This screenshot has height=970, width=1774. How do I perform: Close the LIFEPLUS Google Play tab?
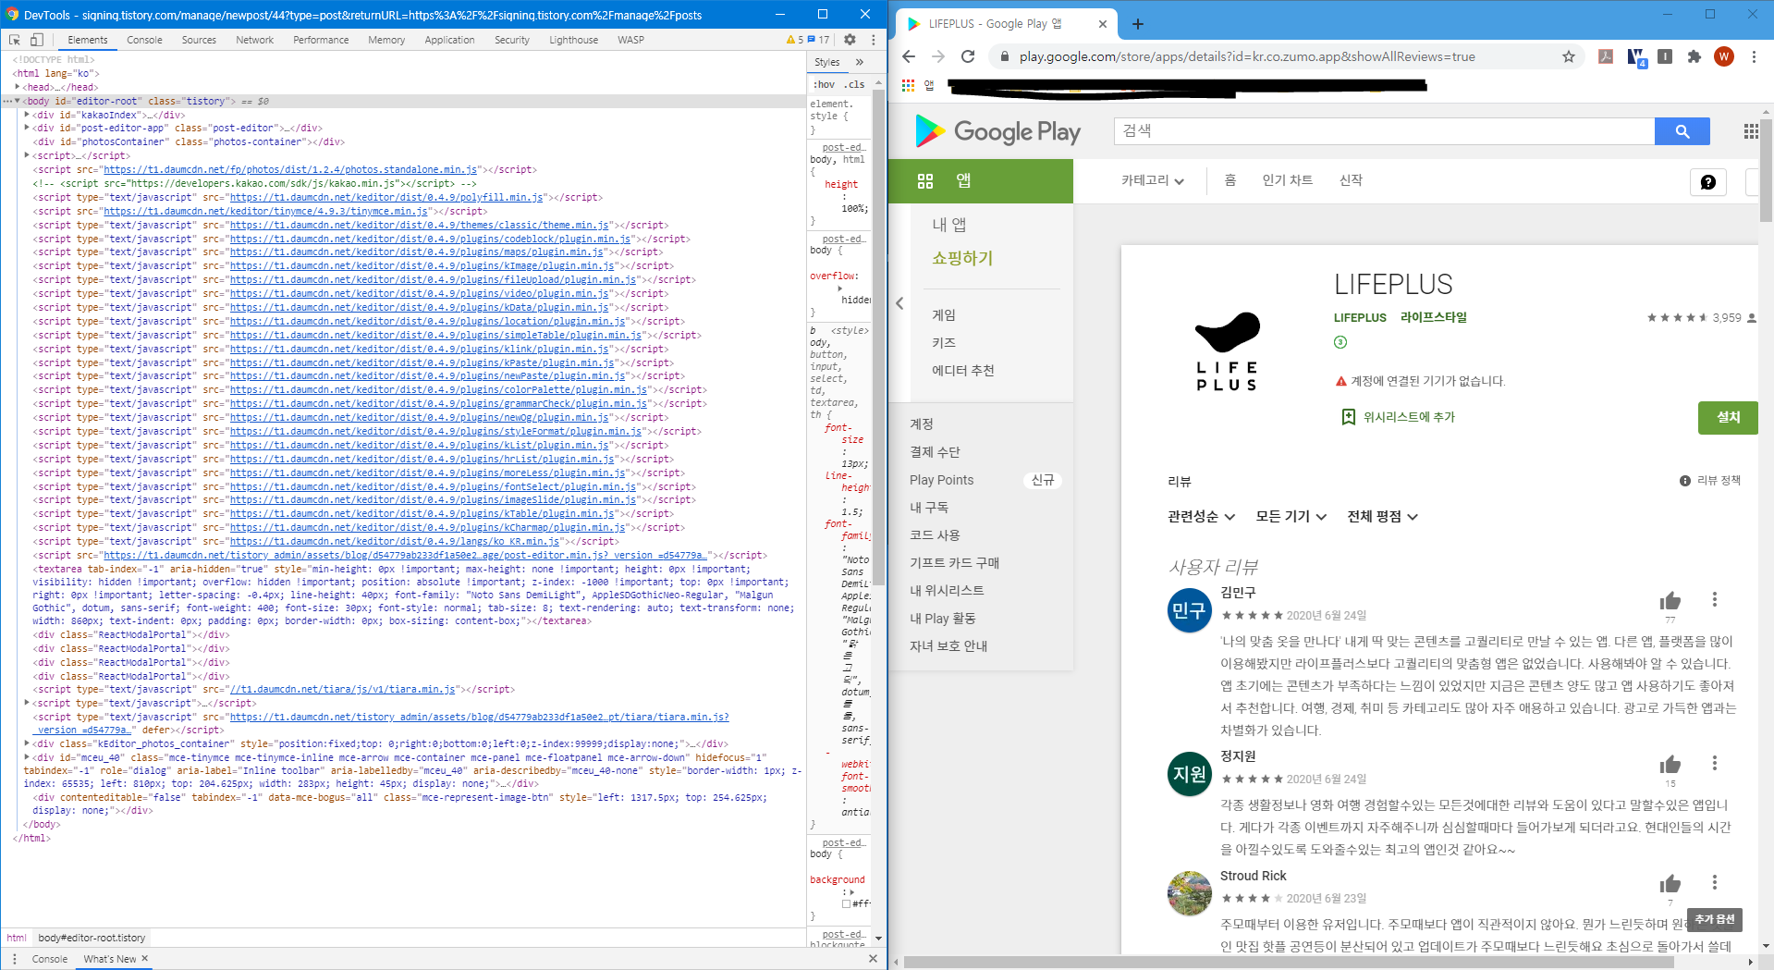[x=1102, y=24]
